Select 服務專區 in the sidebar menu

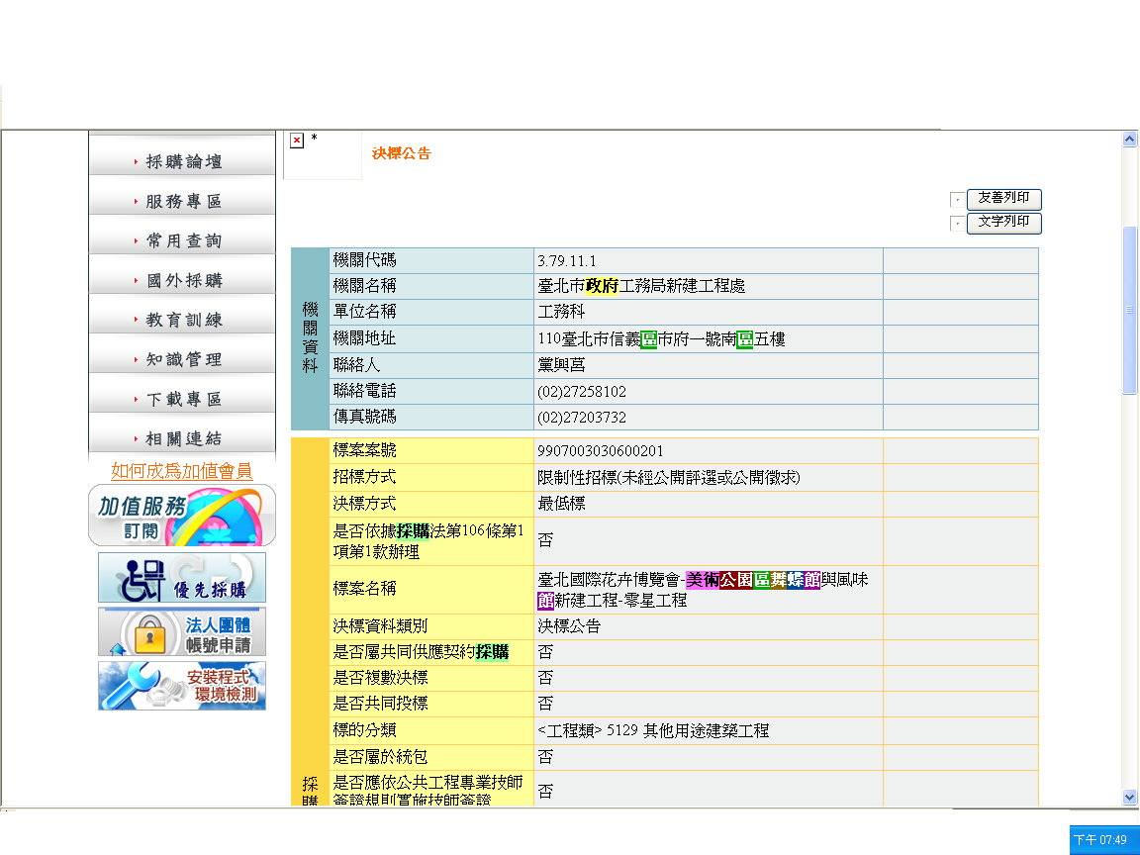point(182,201)
